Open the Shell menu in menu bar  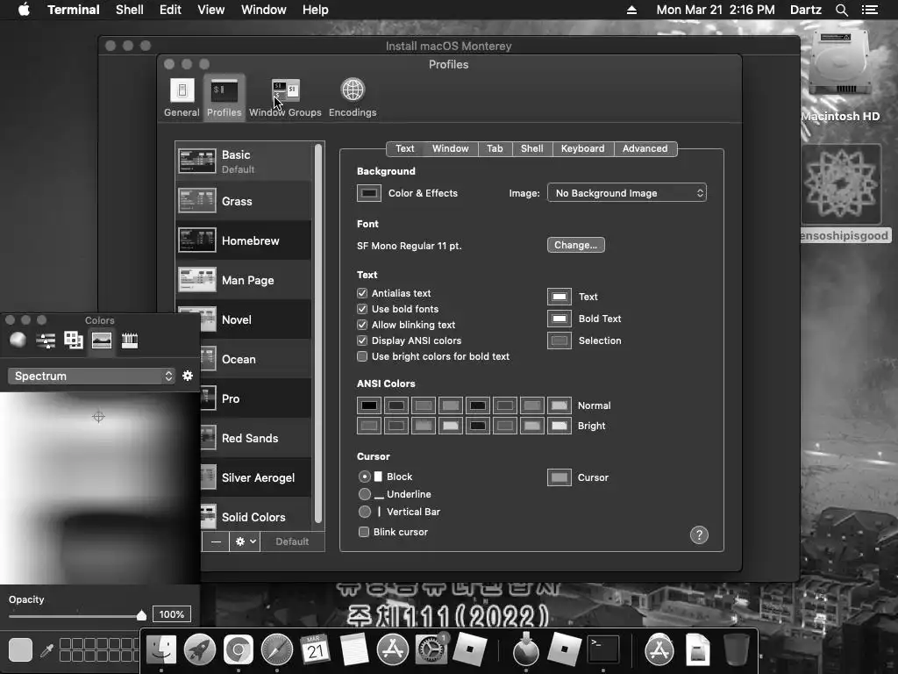coord(130,10)
